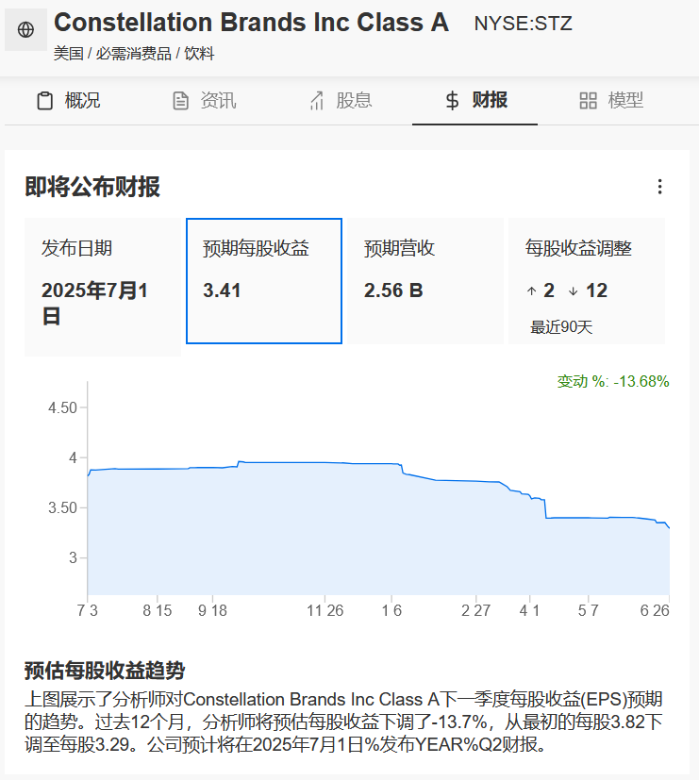Click the 预估每股收益趋势 heading
Image resolution: width=699 pixels, height=780 pixels.
(105, 671)
